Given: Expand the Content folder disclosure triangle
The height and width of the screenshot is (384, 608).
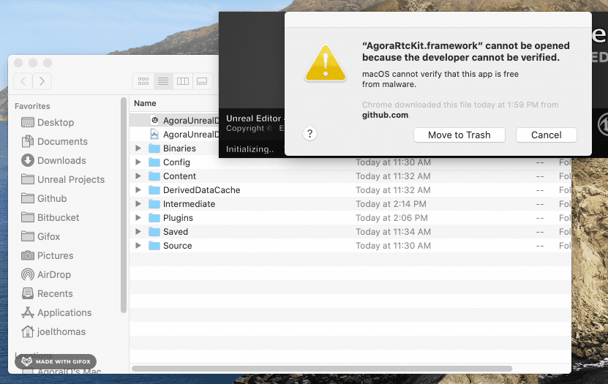Looking at the screenshot, I should point(138,176).
